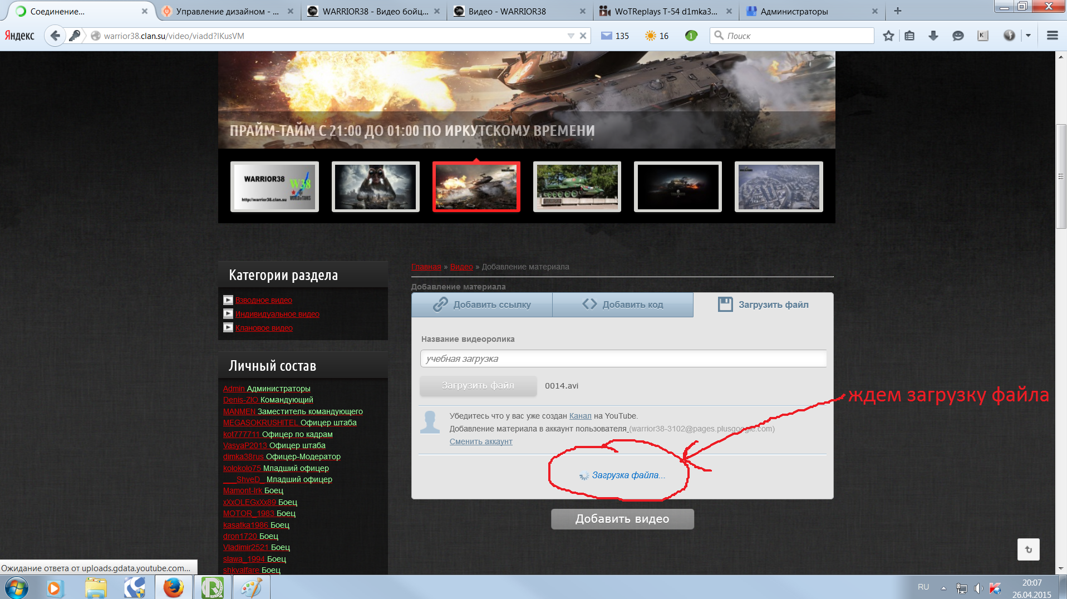1067x599 pixels.
Task: Click the greyed Загрузить файл upload button
Action: tap(478, 386)
